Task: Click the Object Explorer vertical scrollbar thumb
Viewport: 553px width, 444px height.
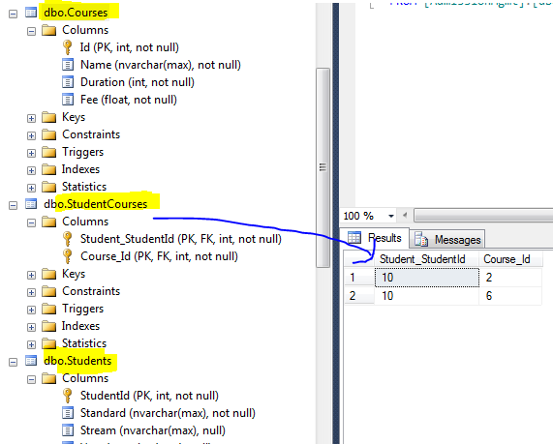Action: (x=323, y=167)
